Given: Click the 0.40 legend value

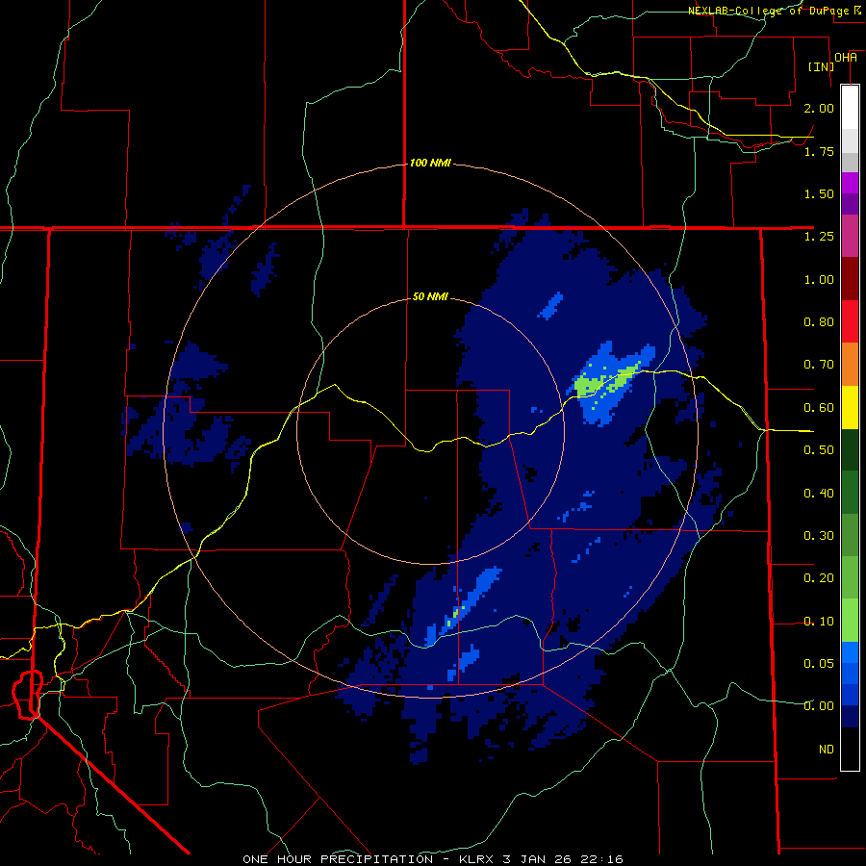Looking at the screenshot, I should click(819, 493).
